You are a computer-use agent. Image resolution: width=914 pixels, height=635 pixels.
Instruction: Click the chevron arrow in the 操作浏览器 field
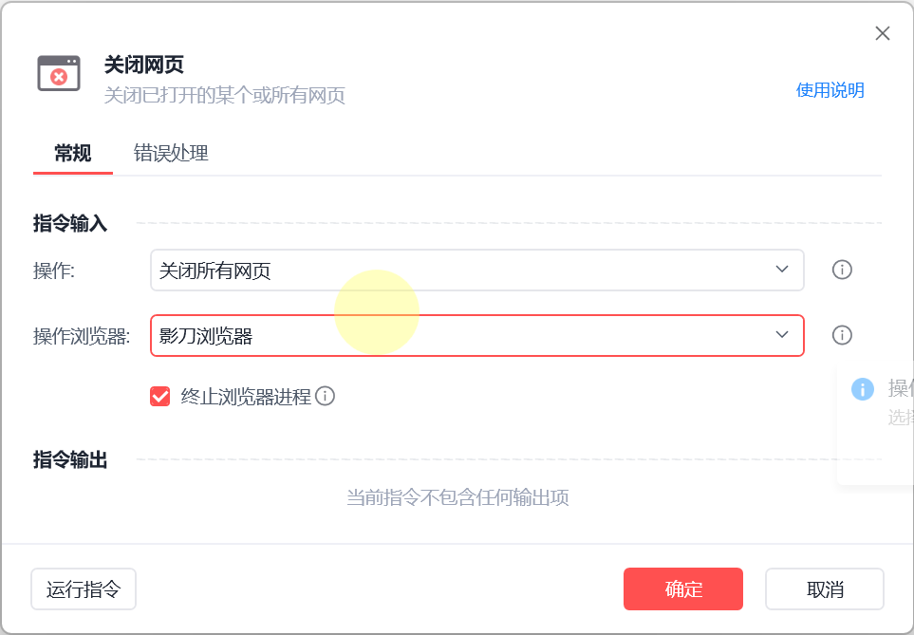tap(782, 335)
